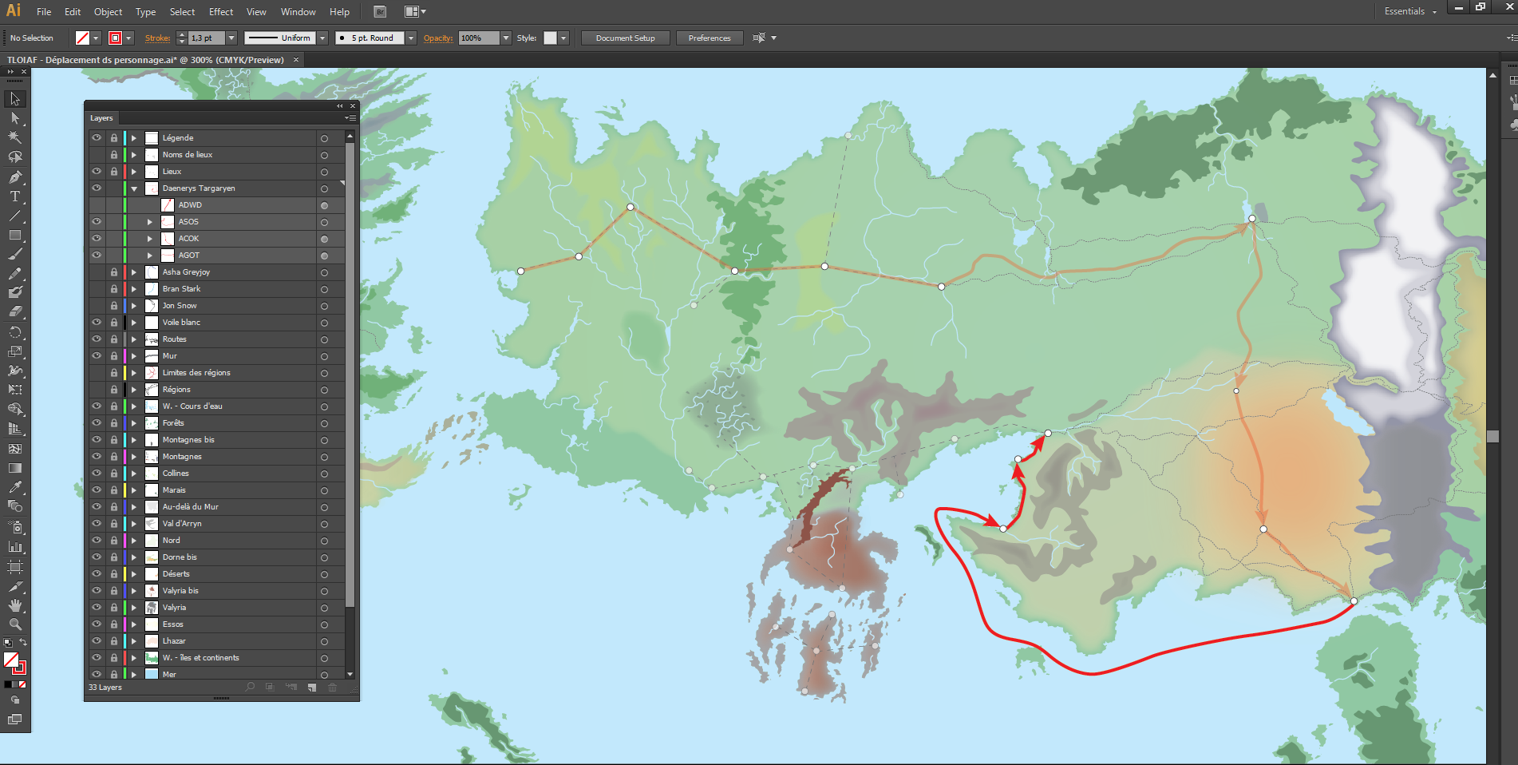
Task: Toggle visibility of ASOS sublayer
Action: click(97, 222)
